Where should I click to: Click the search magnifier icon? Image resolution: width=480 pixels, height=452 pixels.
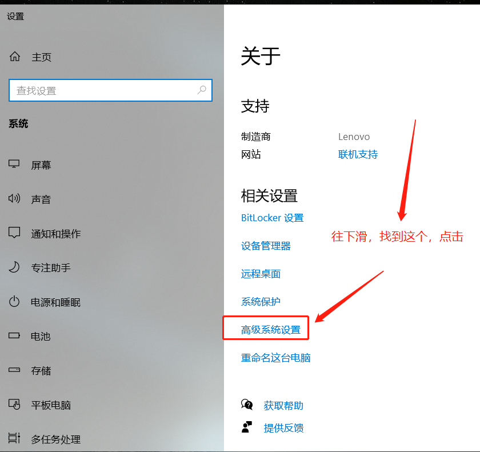tap(202, 90)
